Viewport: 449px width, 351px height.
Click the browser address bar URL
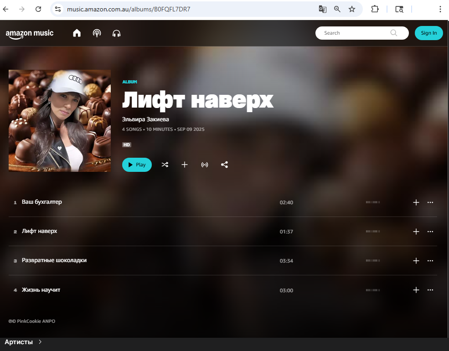[x=129, y=9]
